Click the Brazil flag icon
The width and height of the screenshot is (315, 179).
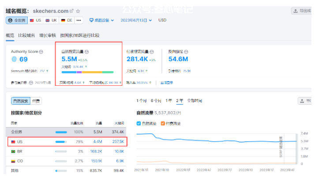[13, 152]
